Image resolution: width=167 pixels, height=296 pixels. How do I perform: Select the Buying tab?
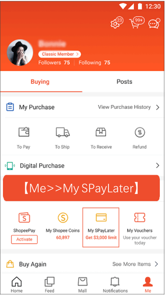coord(40,82)
